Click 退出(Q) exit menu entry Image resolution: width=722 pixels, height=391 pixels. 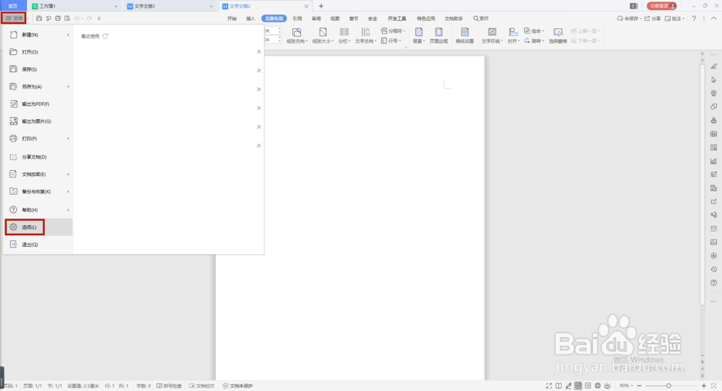(39, 245)
